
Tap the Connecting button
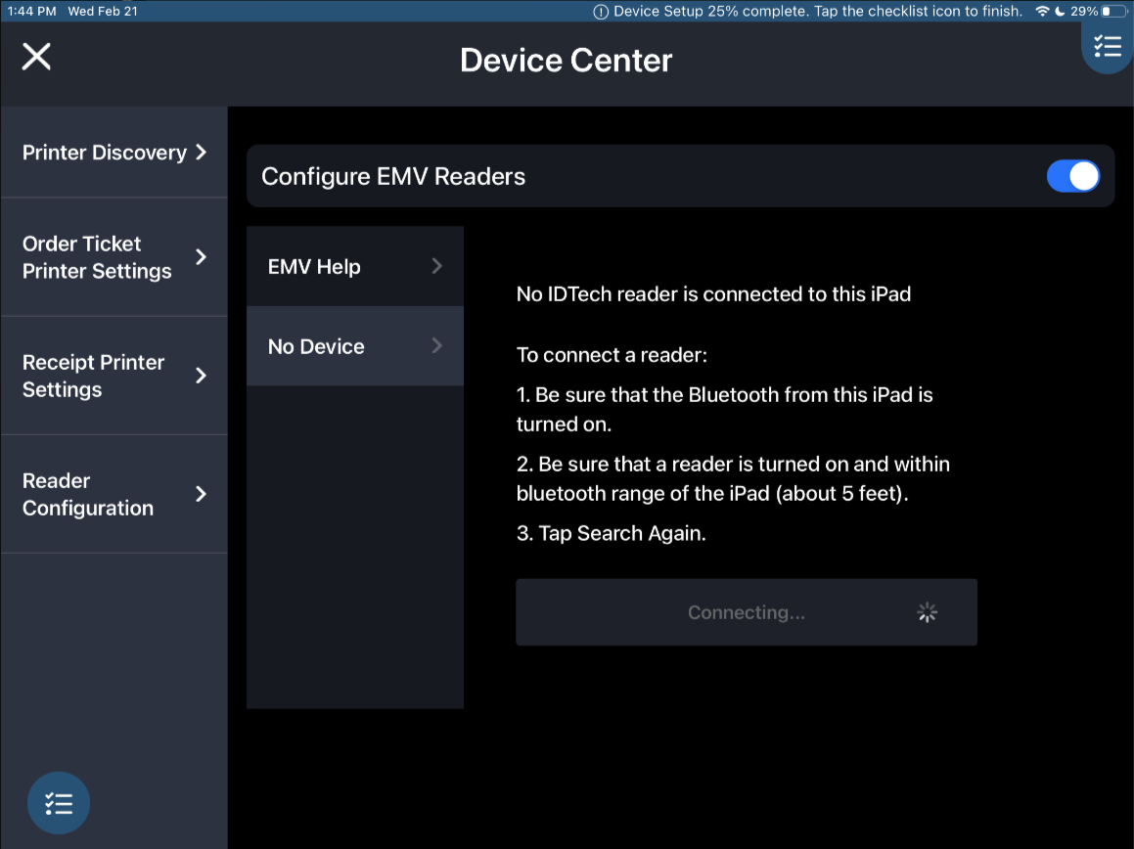(746, 612)
